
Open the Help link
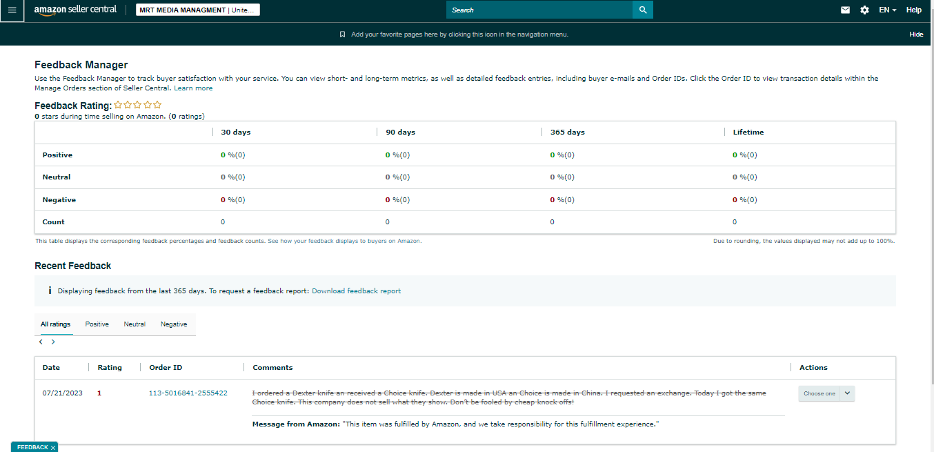point(913,10)
